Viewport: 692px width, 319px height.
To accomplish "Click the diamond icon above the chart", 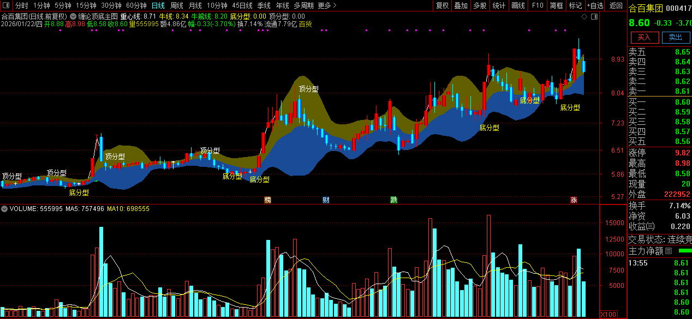I will [584, 17].
